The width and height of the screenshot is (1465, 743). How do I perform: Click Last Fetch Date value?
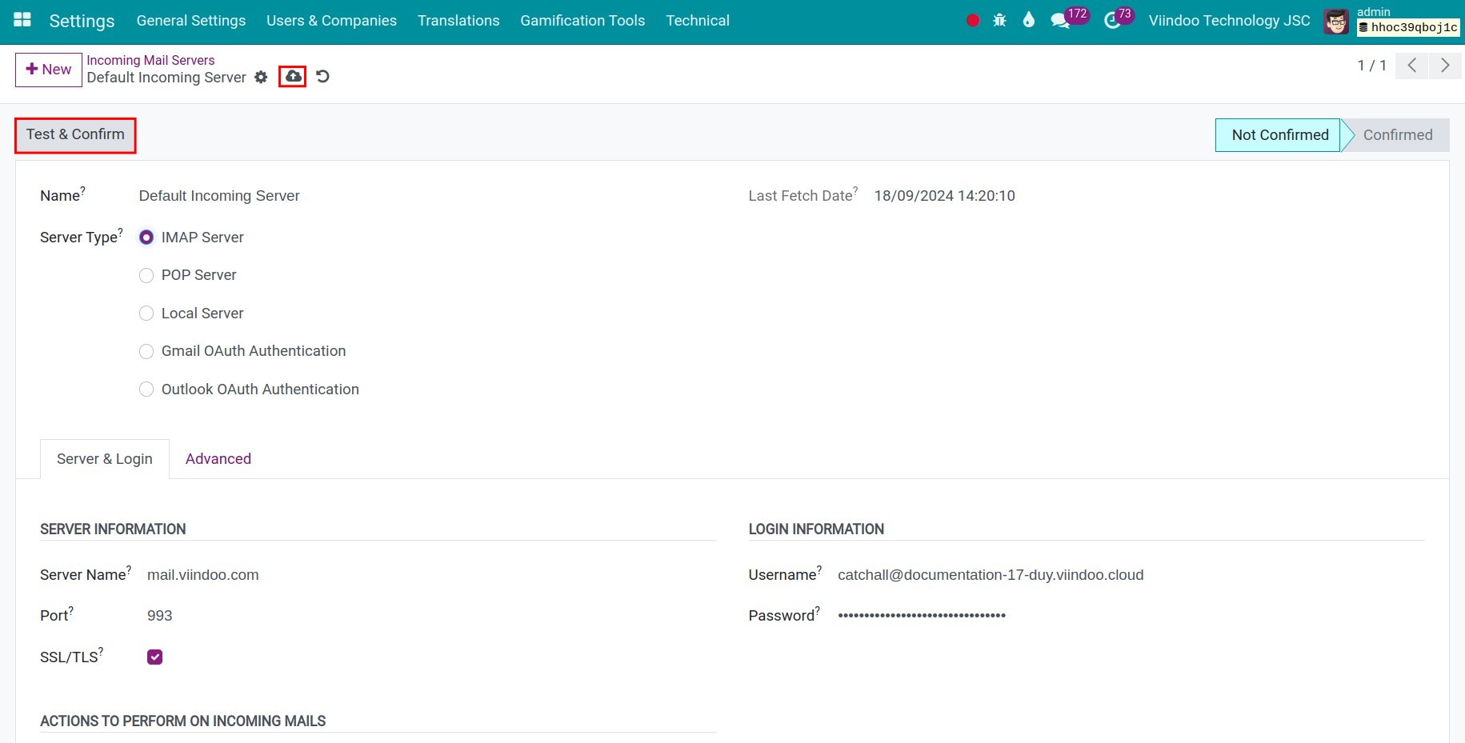point(944,196)
